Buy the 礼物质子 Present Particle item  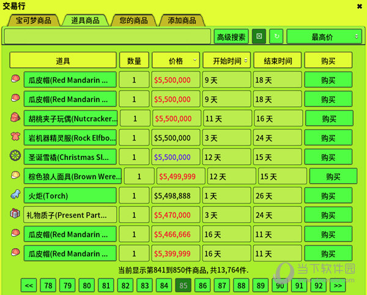click(x=328, y=215)
